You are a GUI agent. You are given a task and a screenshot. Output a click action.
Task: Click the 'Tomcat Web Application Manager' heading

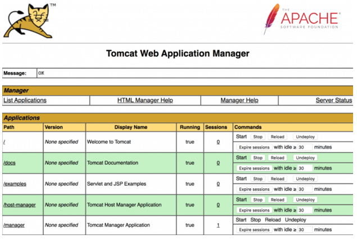[x=178, y=53]
